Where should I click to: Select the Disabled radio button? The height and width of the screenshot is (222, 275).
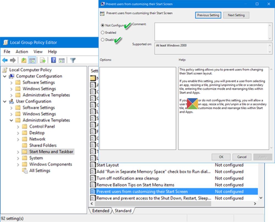click(x=103, y=40)
